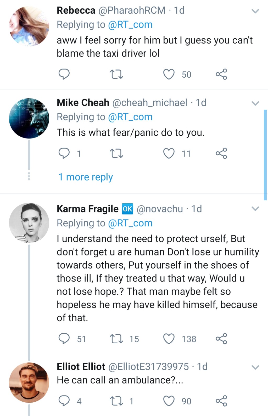The height and width of the screenshot is (416, 268).
Task: Show 1 more reply
Action: tap(85, 177)
